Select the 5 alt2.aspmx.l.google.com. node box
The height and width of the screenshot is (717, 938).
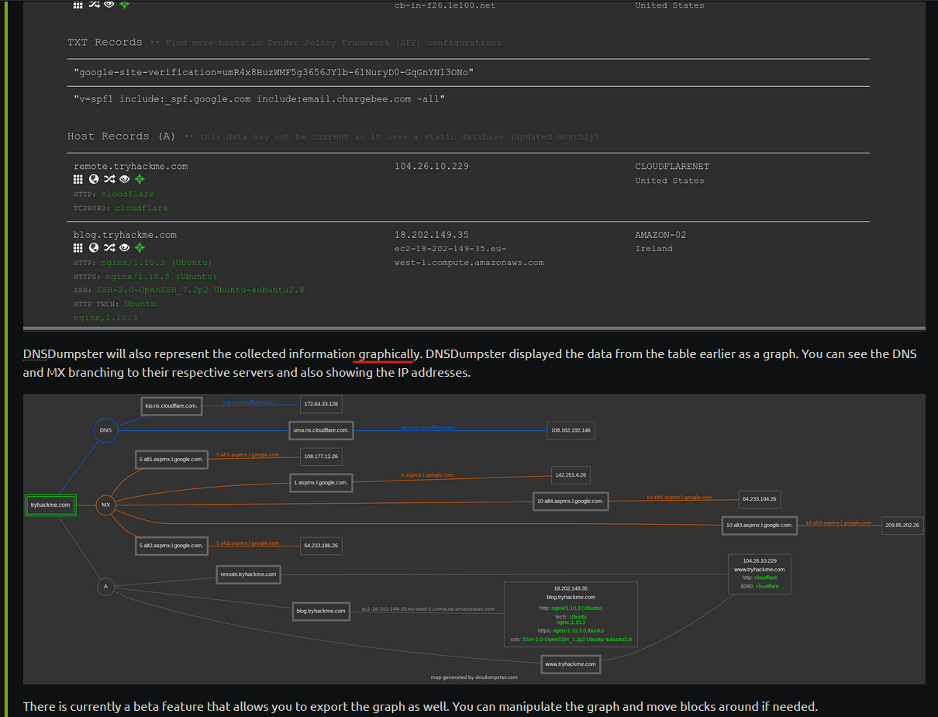tap(171, 546)
